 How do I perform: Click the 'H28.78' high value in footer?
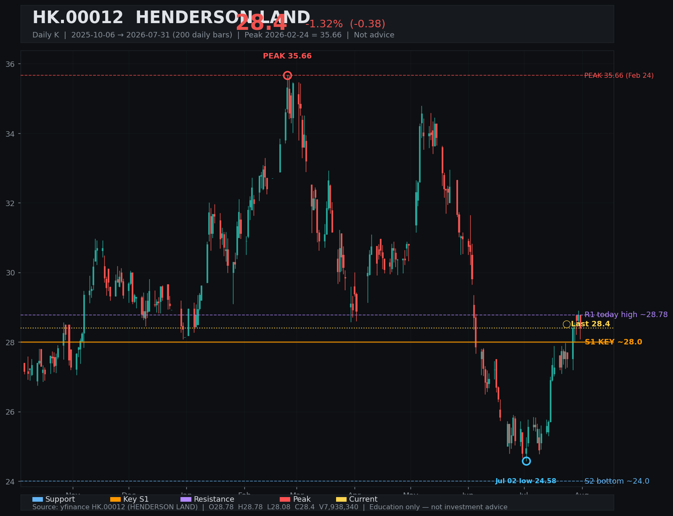pos(251,507)
